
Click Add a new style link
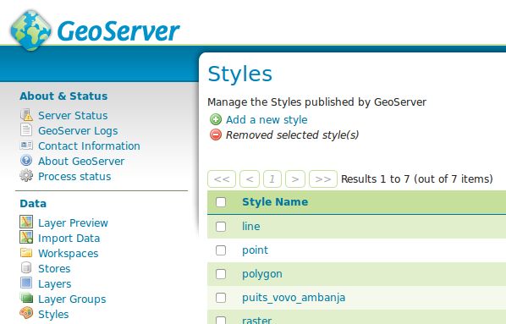(x=267, y=120)
